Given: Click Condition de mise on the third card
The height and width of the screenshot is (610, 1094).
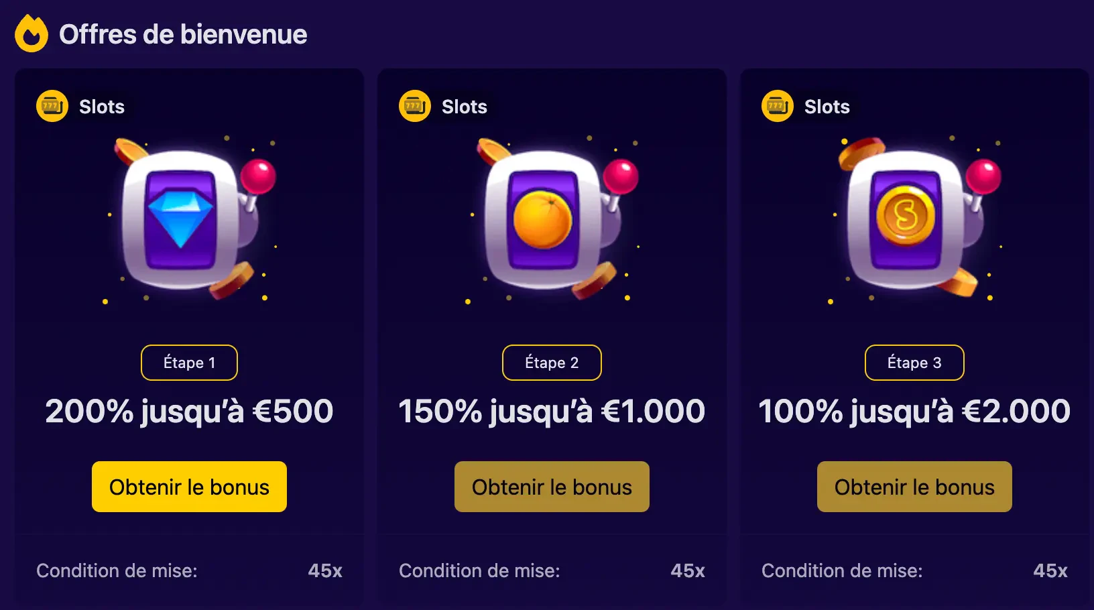Looking at the screenshot, I should [x=842, y=570].
